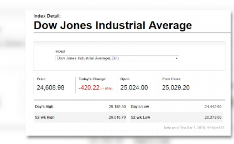Select the 52-wk Low value 20,379.60

pos(213,117)
